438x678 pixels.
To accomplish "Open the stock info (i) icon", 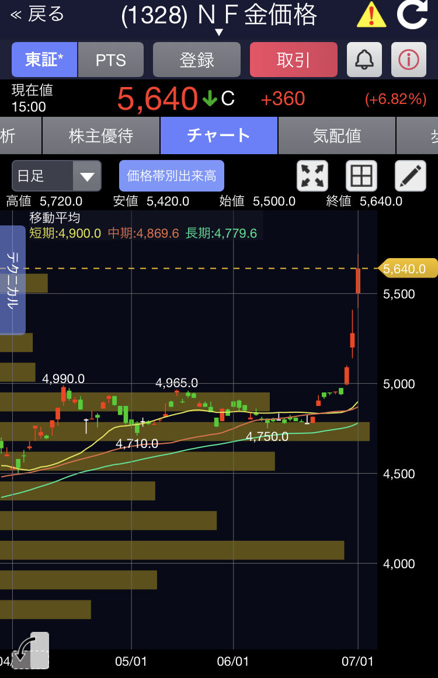I will coord(409,60).
